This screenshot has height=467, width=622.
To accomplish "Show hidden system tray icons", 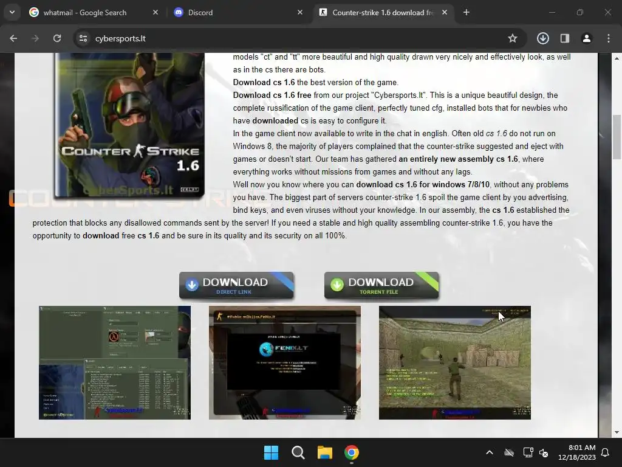I will coord(490,452).
